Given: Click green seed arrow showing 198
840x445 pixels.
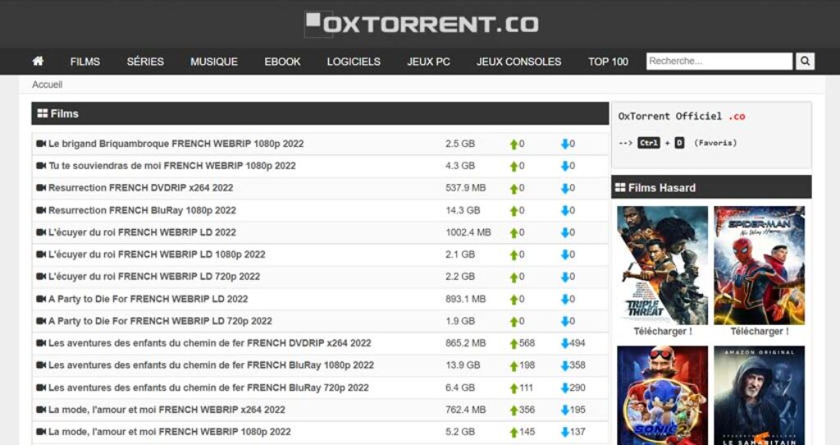Looking at the screenshot, I should [514, 365].
